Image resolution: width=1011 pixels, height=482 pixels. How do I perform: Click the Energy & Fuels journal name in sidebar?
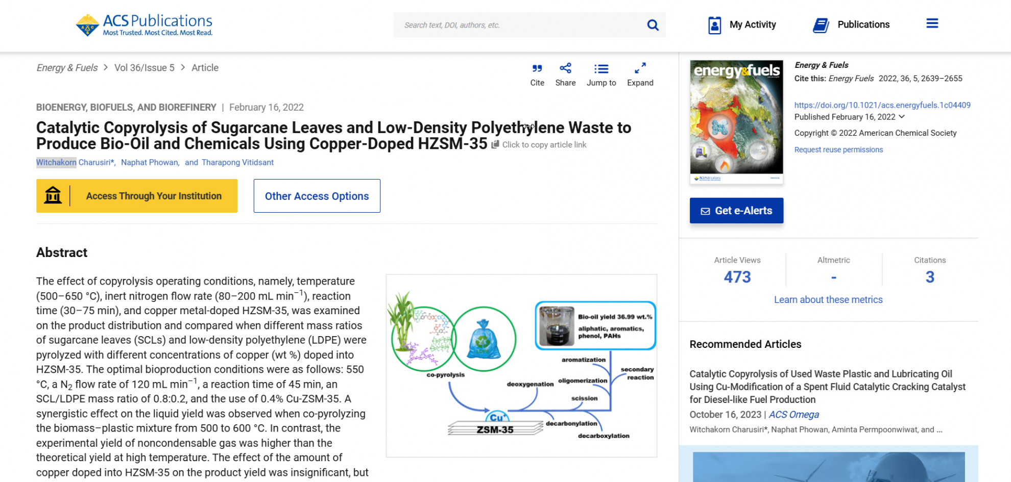[822, 65]
